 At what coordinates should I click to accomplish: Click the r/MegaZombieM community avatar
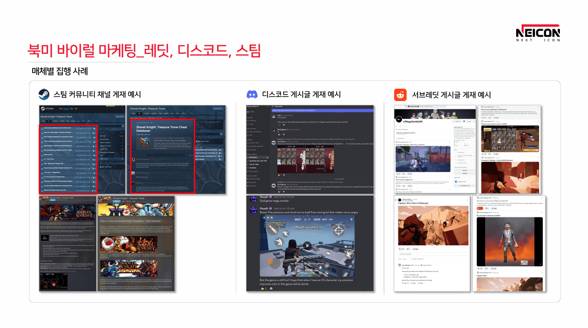(399, 119)
